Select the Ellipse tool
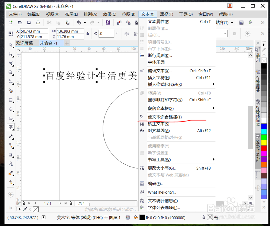The height and width of the screenshot is (226, 270). coord(11,109)
